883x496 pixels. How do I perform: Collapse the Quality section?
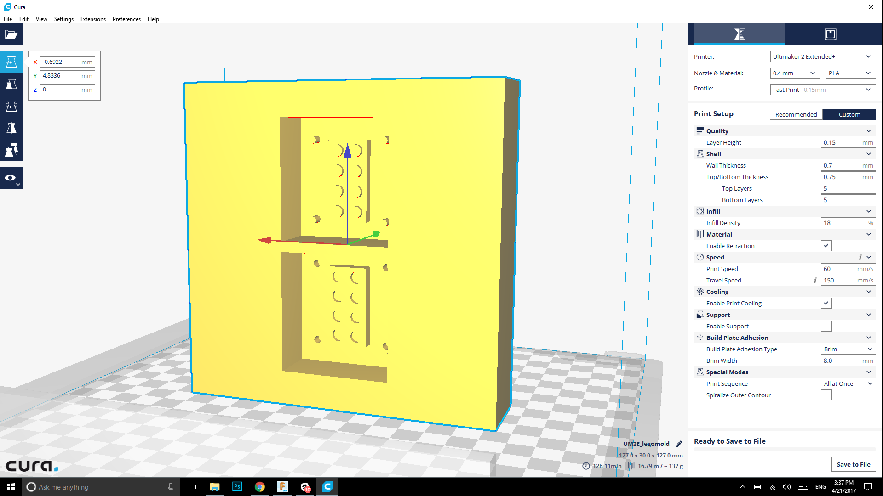868,131
